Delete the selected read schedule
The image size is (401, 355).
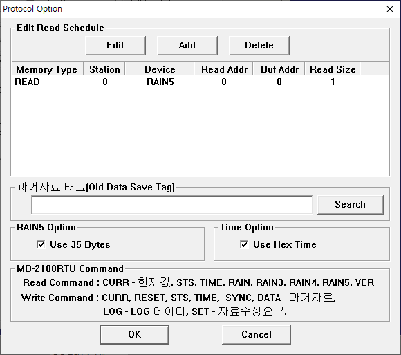tap(259, 45)
